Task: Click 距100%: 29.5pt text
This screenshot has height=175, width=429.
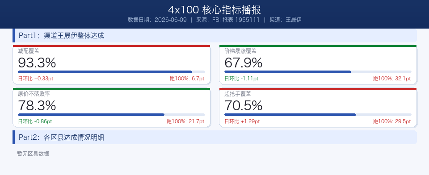Action: (392, 122)
